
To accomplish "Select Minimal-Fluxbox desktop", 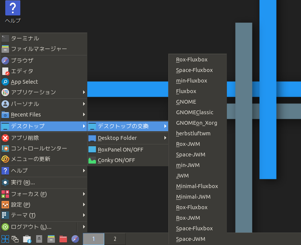I will click(x=198, y=186).
